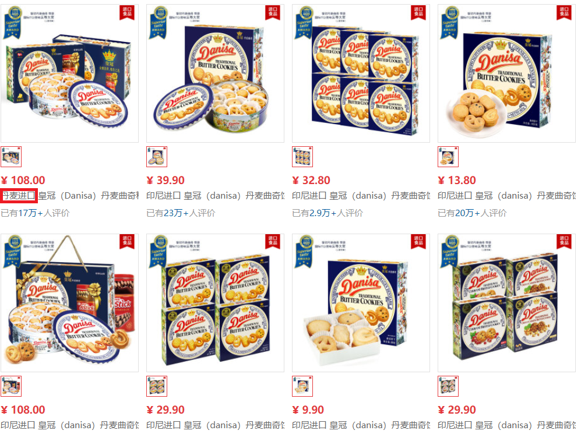The width and height of the screenshot is (581, 434).
Task: Click highlighted 丹麦进口 product title
Action: click(x=19, y=196)
